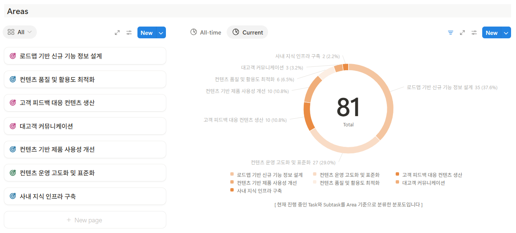Click the filter icon above the donut chart
The image size is (516, 233).
451,33
